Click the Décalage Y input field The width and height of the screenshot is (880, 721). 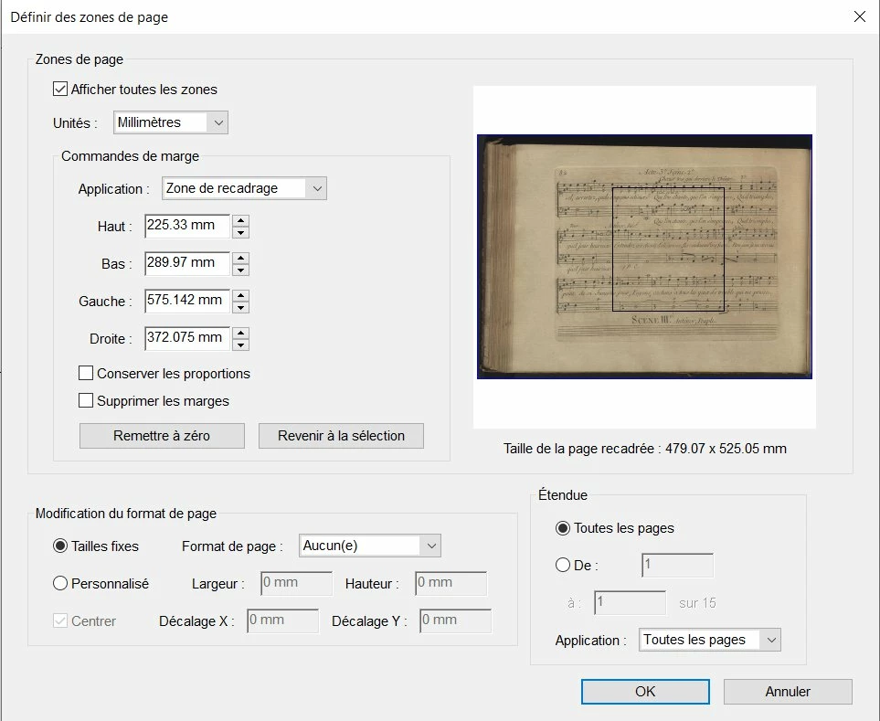(x=455, y=620)
